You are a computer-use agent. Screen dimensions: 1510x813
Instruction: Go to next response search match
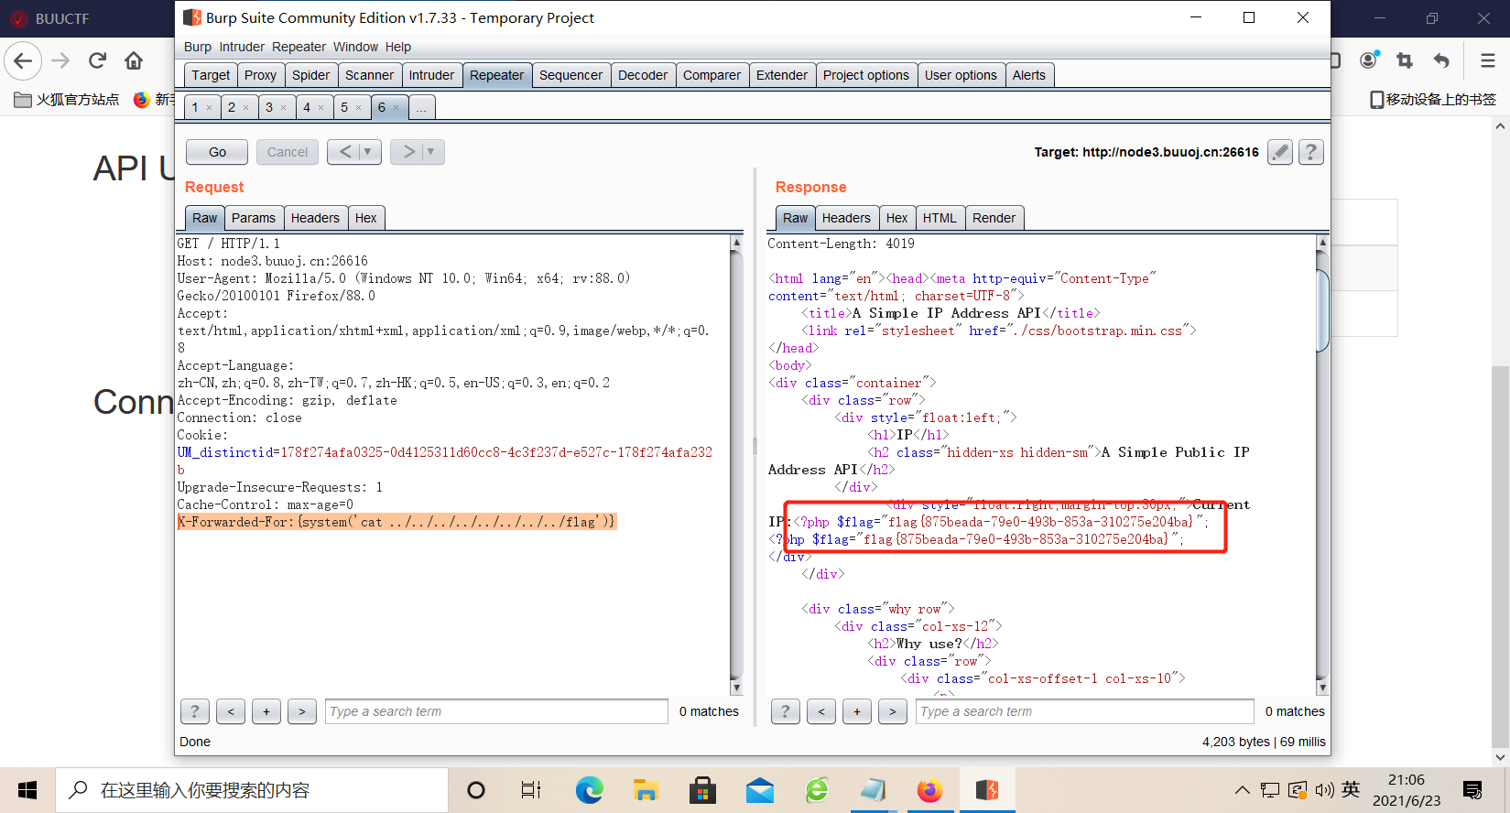tap(893, 711)
